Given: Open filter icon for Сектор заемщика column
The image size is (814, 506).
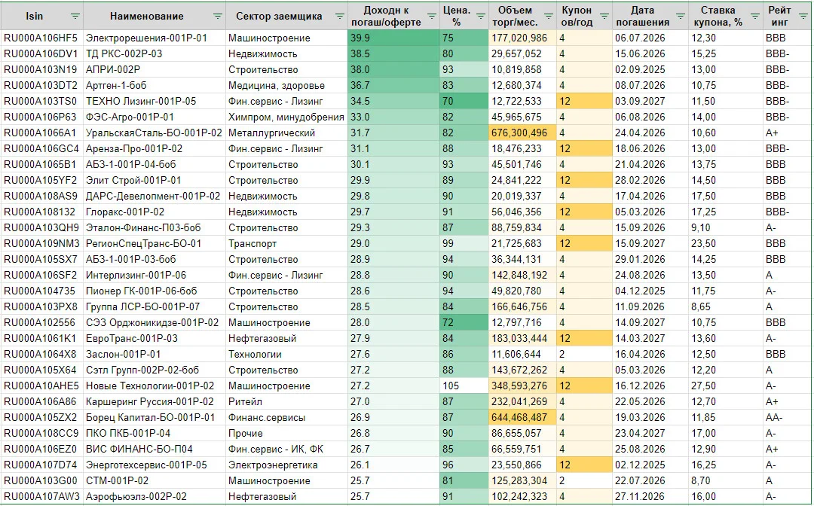Looking at the screenshot, I should (x=339, y=17).
